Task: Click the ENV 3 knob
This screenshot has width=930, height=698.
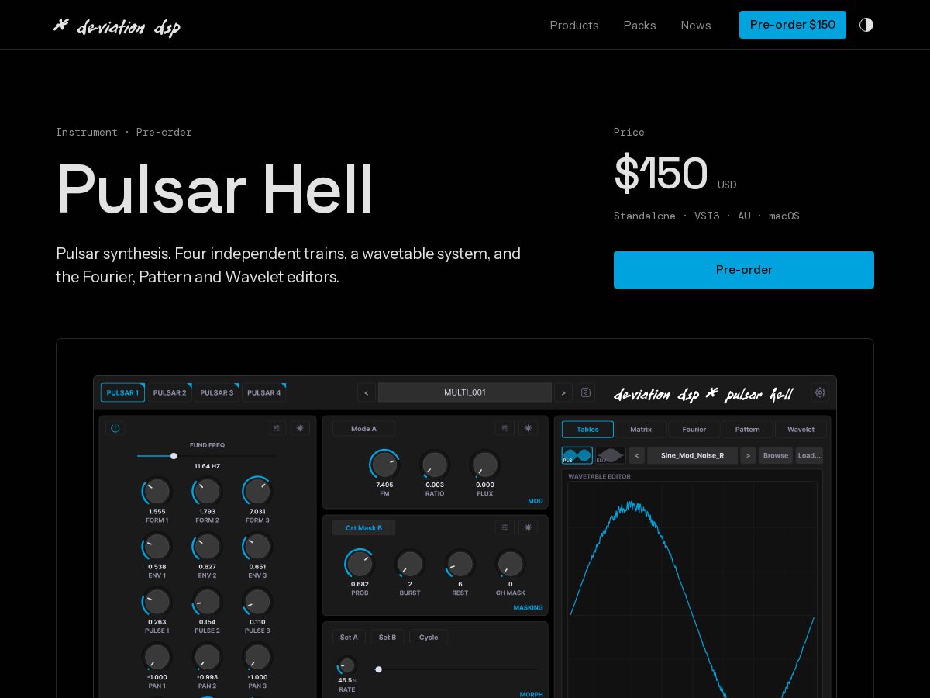Action: tap(257, 547)
